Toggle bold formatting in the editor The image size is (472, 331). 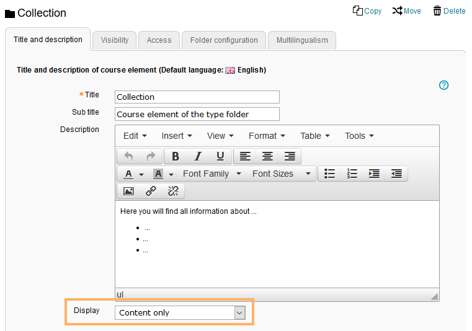pos(176,156)
